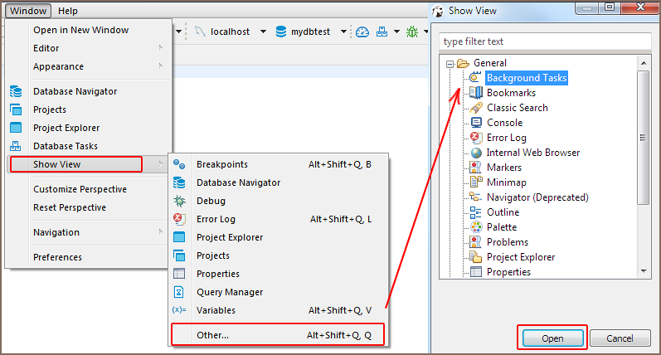Click the Debug bug icon in submenu

(179, 201)
